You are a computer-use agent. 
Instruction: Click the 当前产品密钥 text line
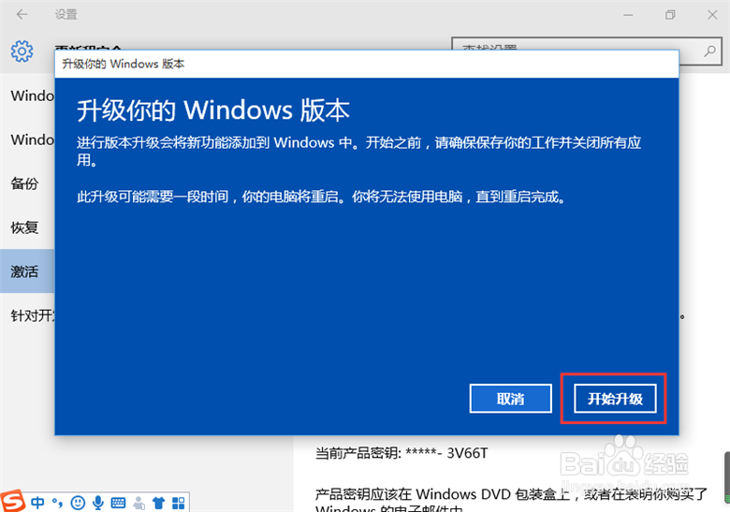401,453
